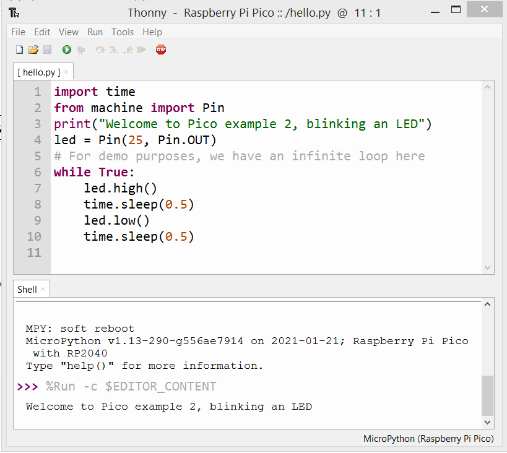
Task: Click the Resume debug icon
Action: tap(141, 50)
